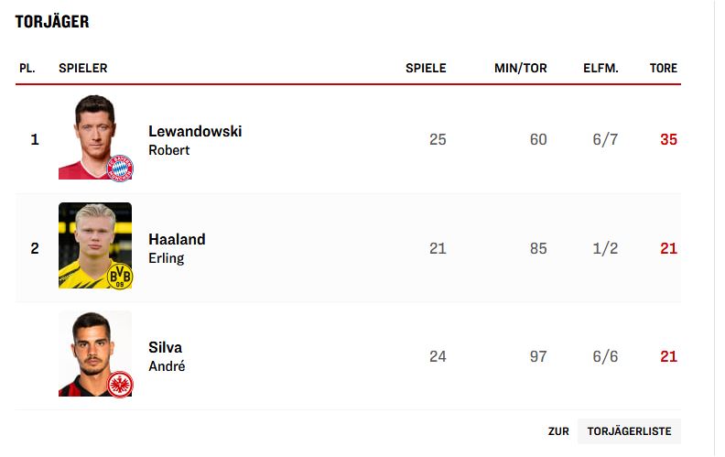The image size is (725, 457).
Task: Click the Silva player name link
Action: coord(165,347)
